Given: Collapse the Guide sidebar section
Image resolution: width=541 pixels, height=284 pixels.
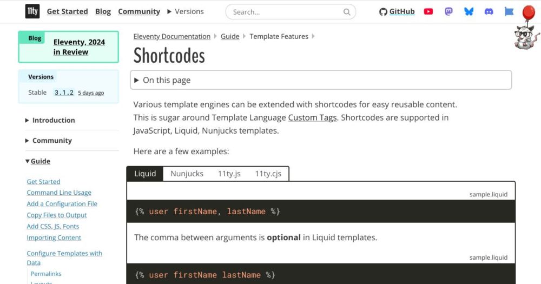Looking at the screenshot, I should pyautogui.click(x=38, y=161).
